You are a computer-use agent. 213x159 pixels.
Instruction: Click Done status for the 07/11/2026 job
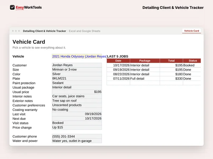(192, 79)
